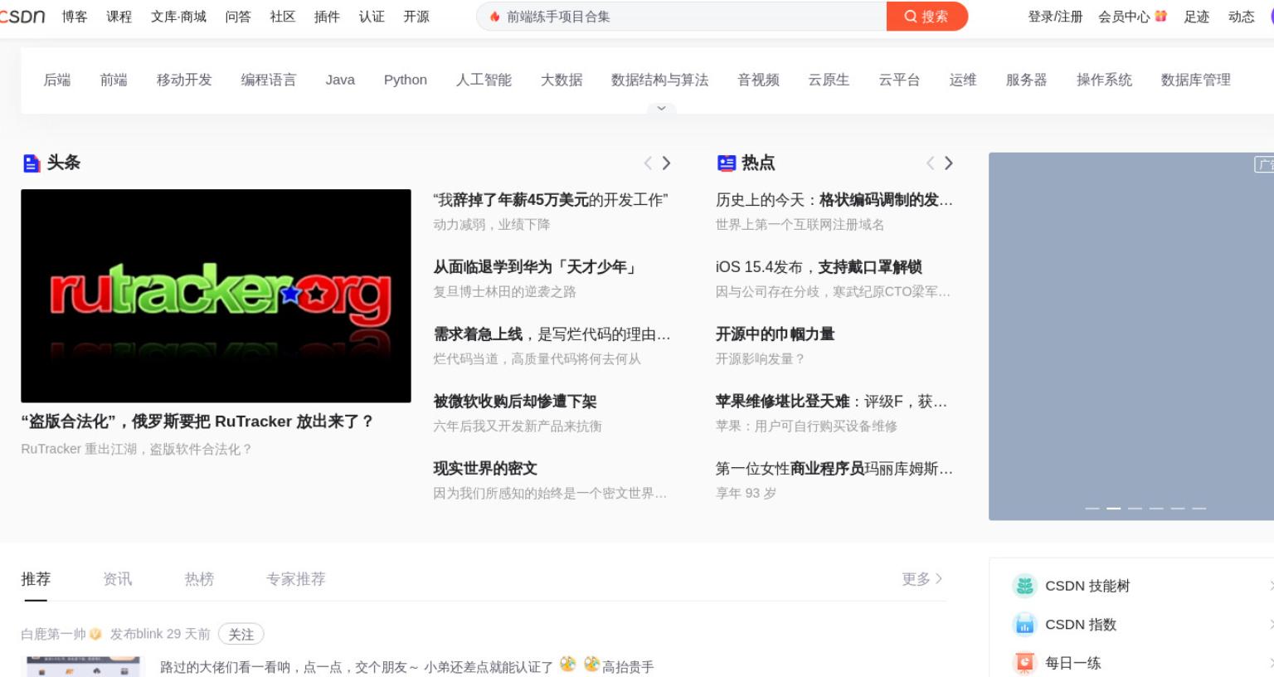Click the gift icon next to 会员中心
The width and height of the screenshot is (1274, 677).
tap(1161, 16)
